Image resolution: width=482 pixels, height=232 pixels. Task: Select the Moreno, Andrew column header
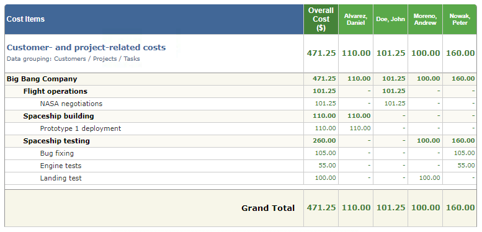click(425, 19)
